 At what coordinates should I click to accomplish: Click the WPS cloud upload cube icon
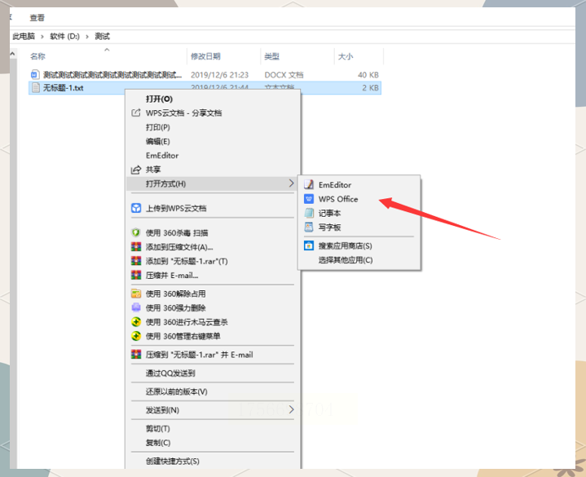point(136,208)
